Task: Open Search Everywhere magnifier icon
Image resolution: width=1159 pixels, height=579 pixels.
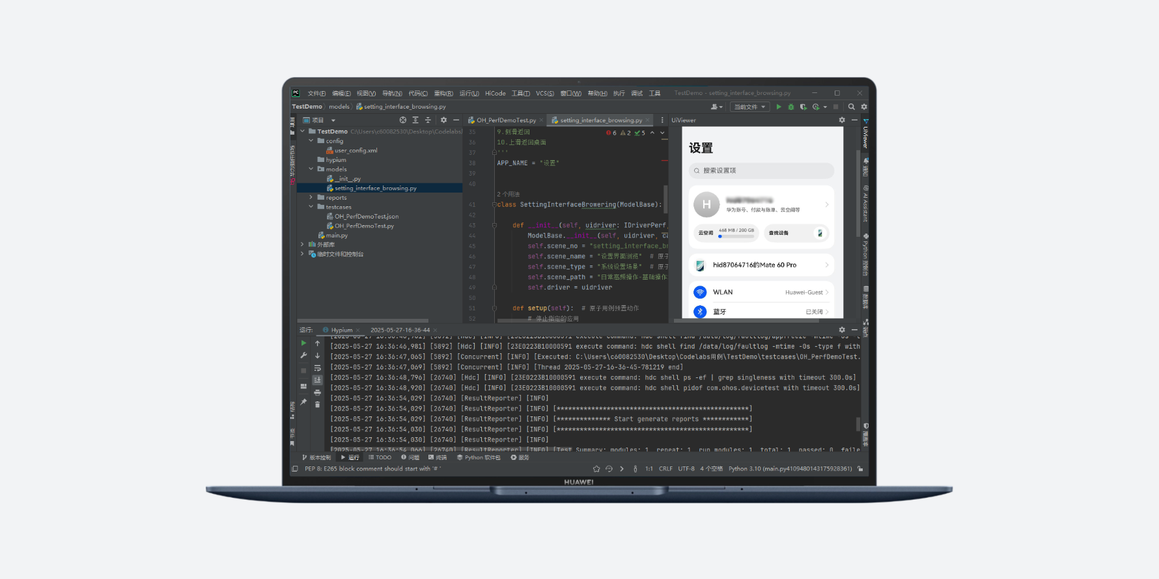Action: [x=851, y=107]
